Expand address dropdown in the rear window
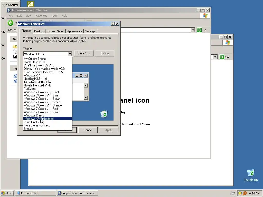263x197 pixels. tap(215, 57)
